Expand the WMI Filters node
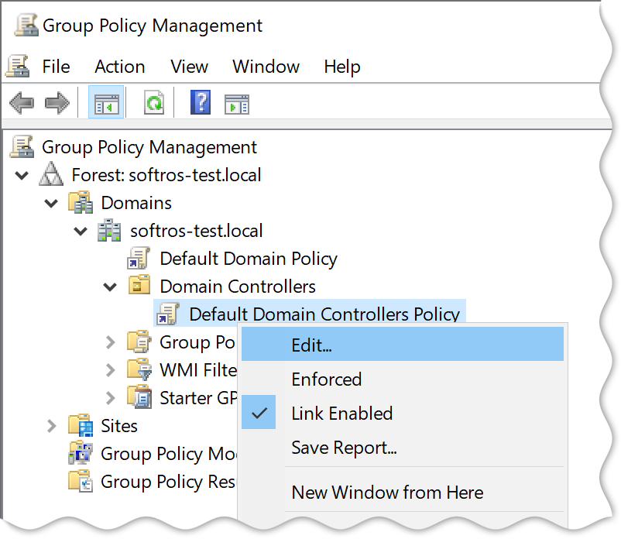The image size is (621, 539). (111, 370)
